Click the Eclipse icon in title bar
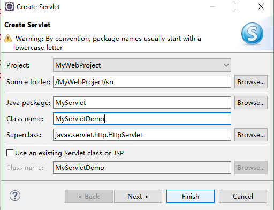Screen dimensions: 274x210 [10, 6]
